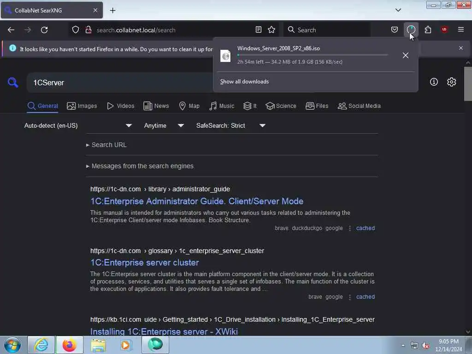Click SearXNG magnifier logo
Viewport: 472px width, 354px height.
coord(13,82)
